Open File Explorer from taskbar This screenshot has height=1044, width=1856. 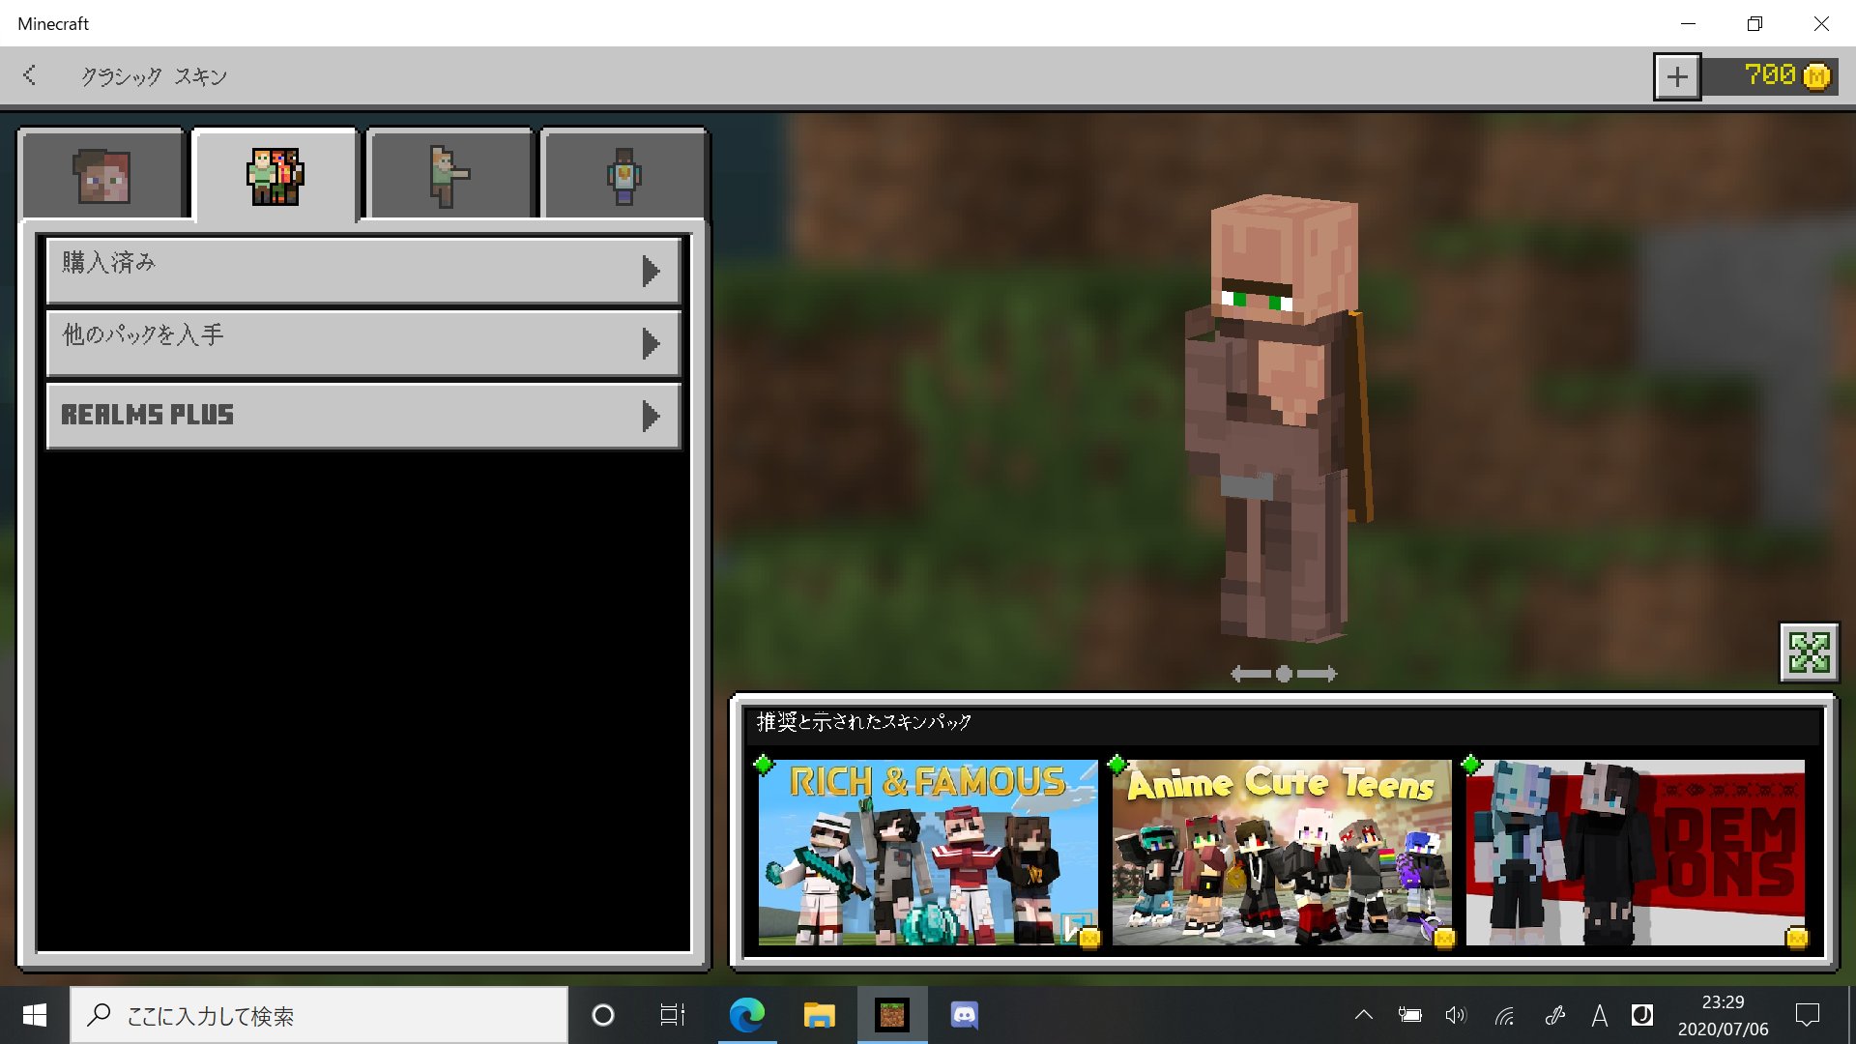(819, 1015)
